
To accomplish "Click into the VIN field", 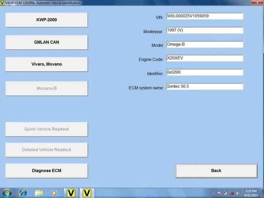I will coord(204,17).
